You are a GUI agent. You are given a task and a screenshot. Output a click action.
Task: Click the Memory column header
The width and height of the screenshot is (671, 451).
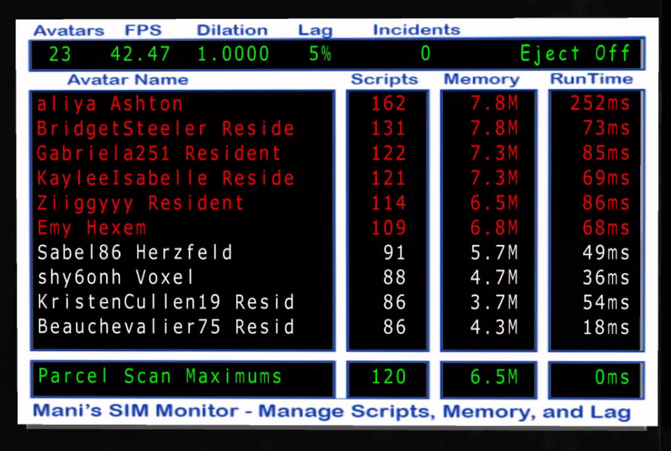click(x=481, y=79)
